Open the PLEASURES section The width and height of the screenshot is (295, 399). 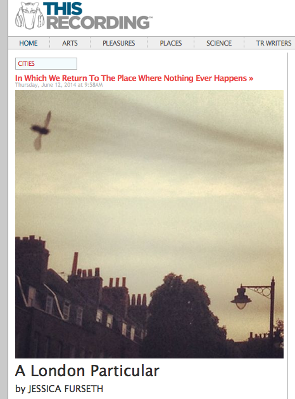[x=119, y=43]
